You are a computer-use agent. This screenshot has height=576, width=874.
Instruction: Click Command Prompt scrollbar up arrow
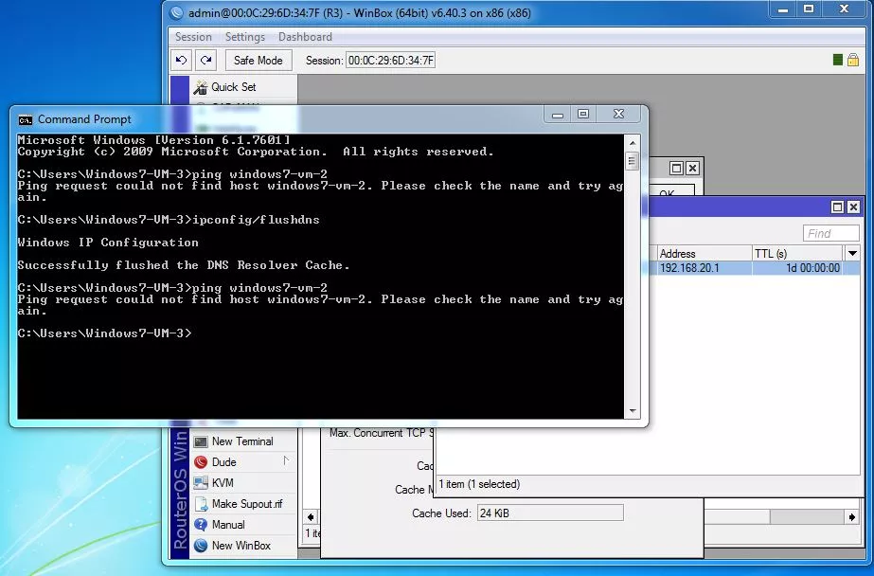pyautogui.click(x=633, y=143)
